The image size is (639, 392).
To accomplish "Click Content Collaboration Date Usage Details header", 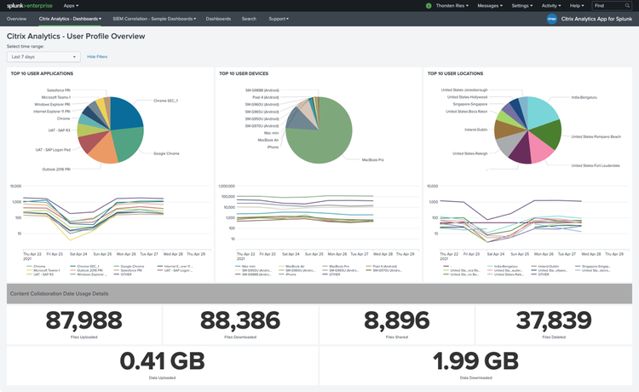I will pos(59,294).
